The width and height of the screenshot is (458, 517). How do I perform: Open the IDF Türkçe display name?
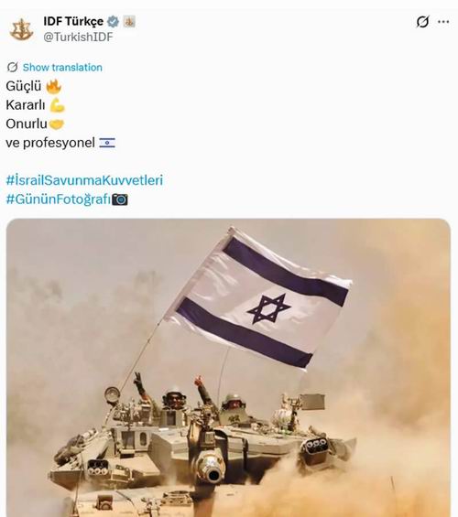[73, 21]
